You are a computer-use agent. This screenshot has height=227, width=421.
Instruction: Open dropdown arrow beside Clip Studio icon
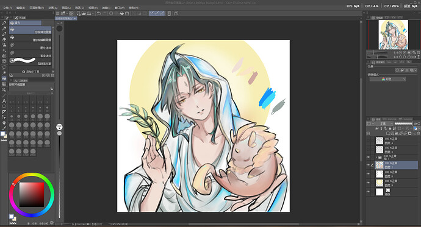click(67, 13)
